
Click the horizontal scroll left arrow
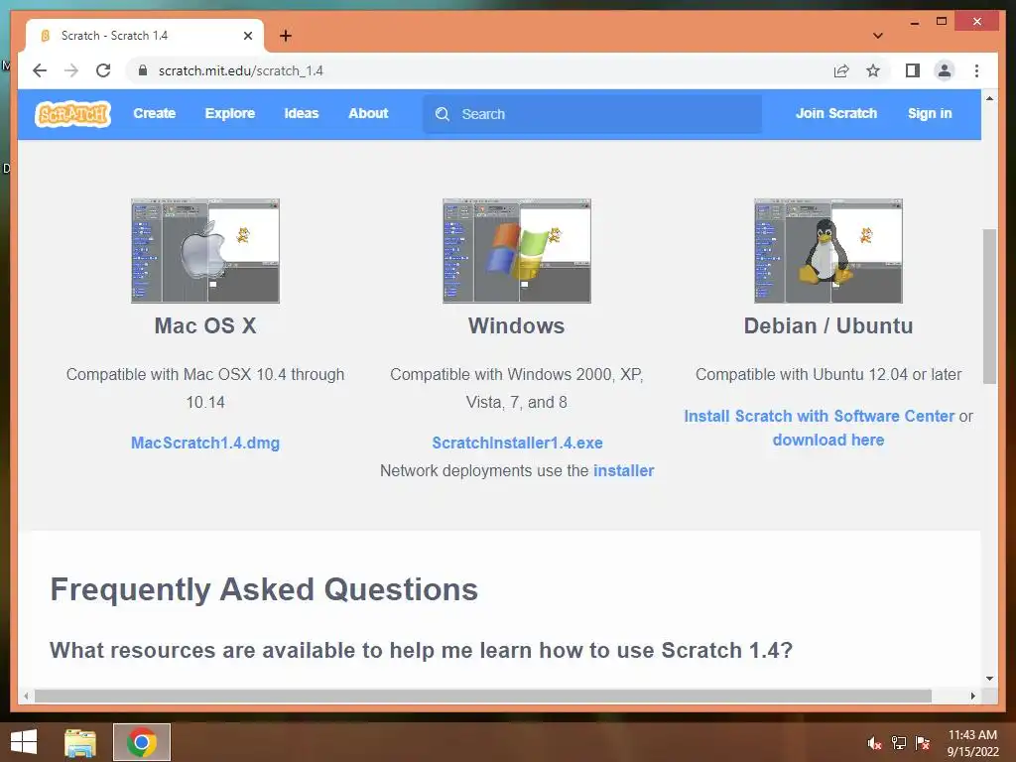(26, 696)
